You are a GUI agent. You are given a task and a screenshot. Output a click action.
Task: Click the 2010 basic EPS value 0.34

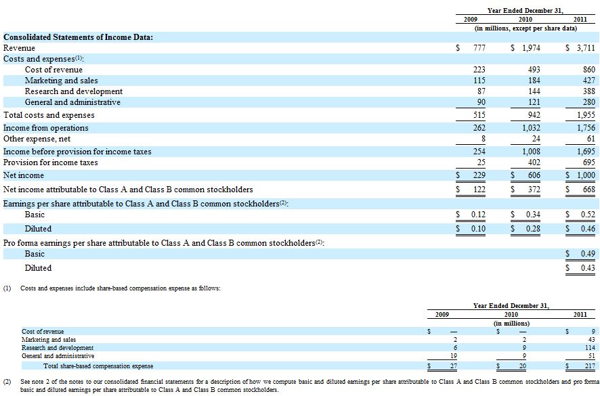(533, 215)
